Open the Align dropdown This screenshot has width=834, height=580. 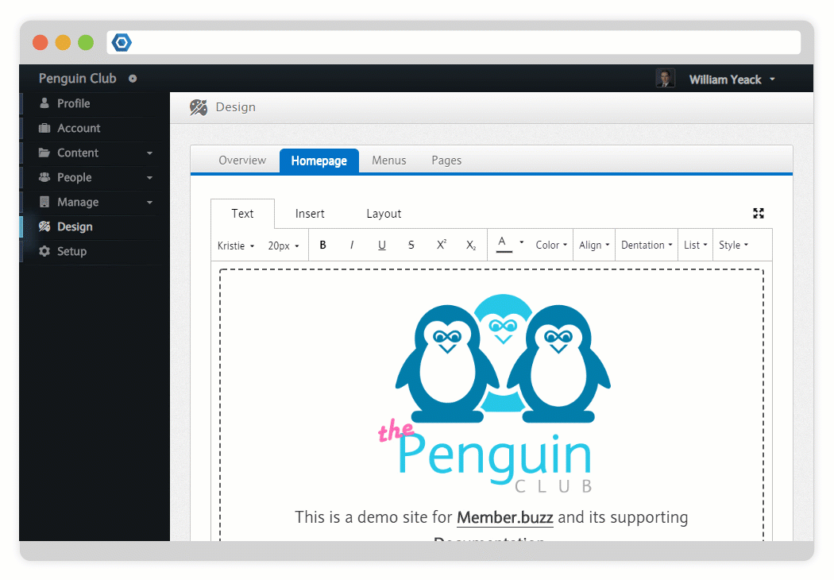[x=594, y=246]
